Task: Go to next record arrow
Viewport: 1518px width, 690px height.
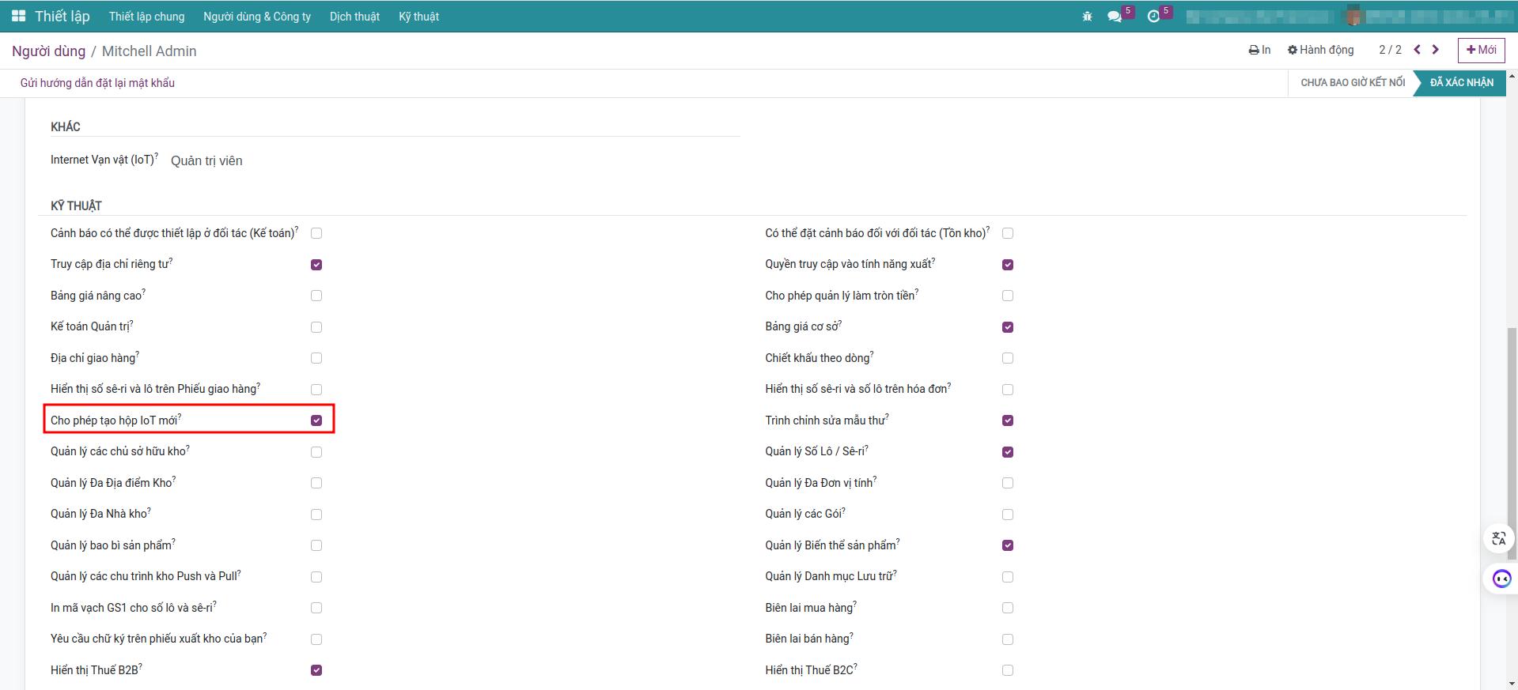Action: pos(1435,50)
